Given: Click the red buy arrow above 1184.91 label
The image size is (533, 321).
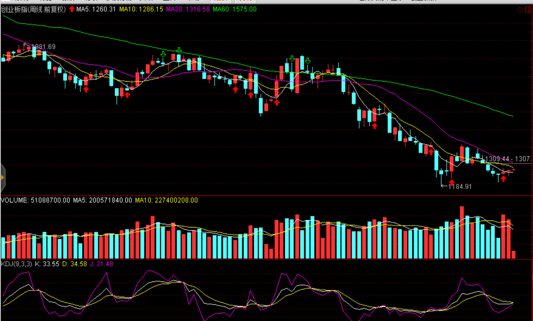Looking at the screenshot, I should point(451,182).
